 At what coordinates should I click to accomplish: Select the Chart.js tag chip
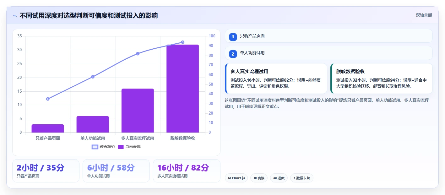click(236, 178)
